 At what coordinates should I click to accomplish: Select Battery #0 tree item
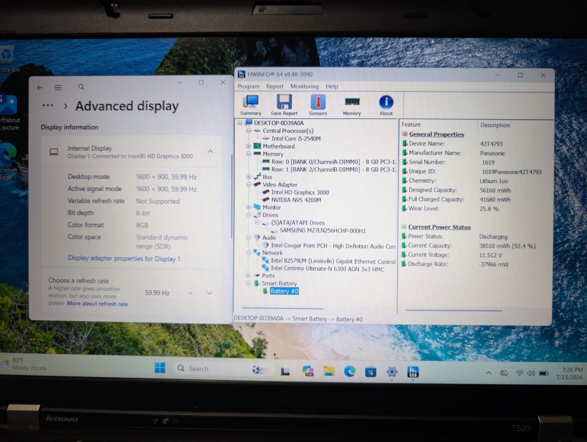[284, 291]
